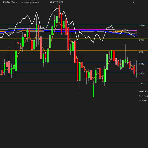Select the 2455 price level label
The height and width of the screenshot is (148, 148).
click(x=142, y=40)
